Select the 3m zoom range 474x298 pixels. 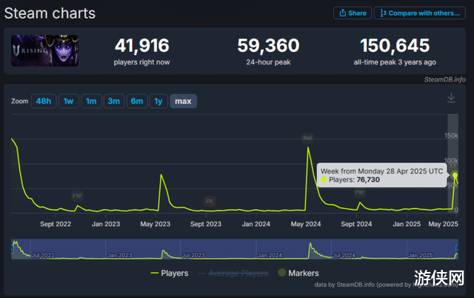pyautogui.click(x=114, y=101)
